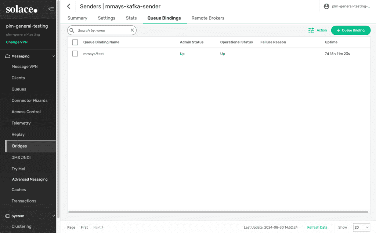Click the search magnifier icon in search bar

[x=72, y=30]
